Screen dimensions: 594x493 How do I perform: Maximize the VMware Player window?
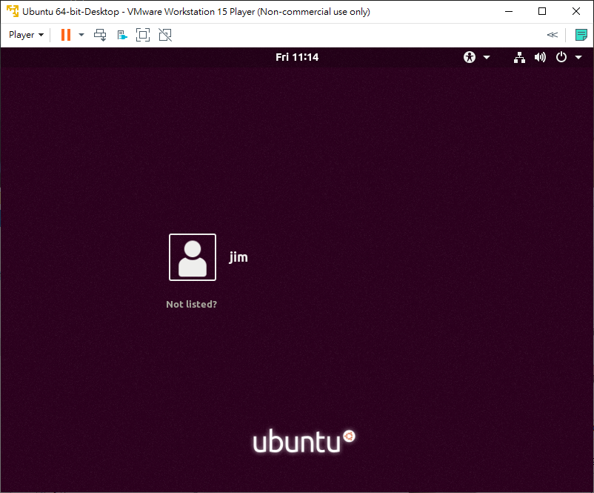click(x=542, y=11)
